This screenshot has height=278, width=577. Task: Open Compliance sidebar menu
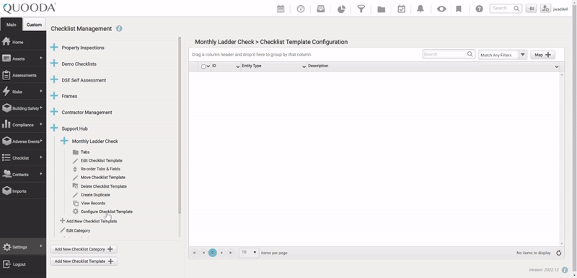(23, 124)
